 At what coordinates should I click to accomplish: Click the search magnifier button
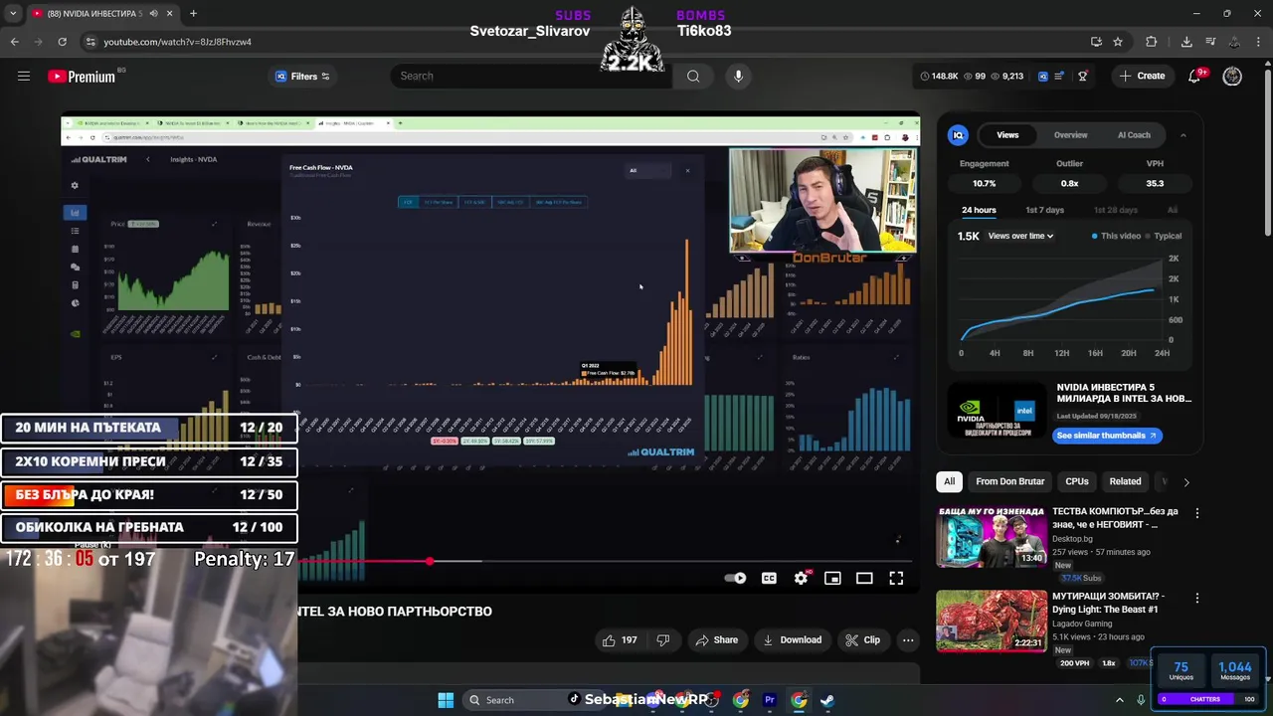pyautogui.click(x=693, y=77)
